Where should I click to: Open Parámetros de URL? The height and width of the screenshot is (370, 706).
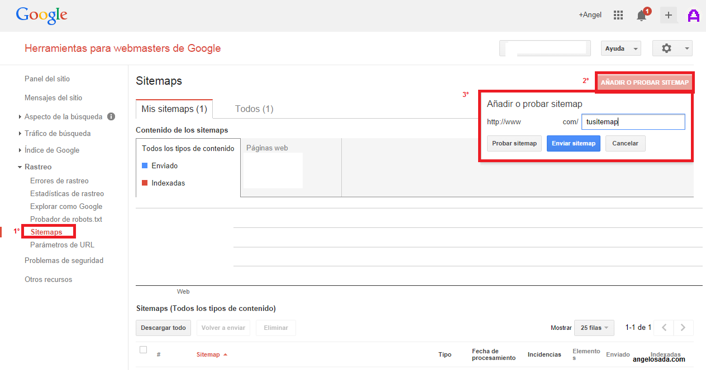tap(62, 245)
